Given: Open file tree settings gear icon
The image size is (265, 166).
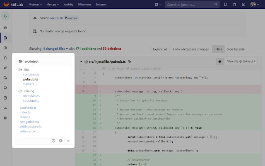Looking at the screenshot, I should click(x=61, y=141).
